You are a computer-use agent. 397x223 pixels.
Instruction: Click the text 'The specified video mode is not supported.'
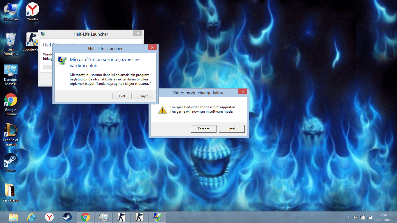click(x=203, y=107)
